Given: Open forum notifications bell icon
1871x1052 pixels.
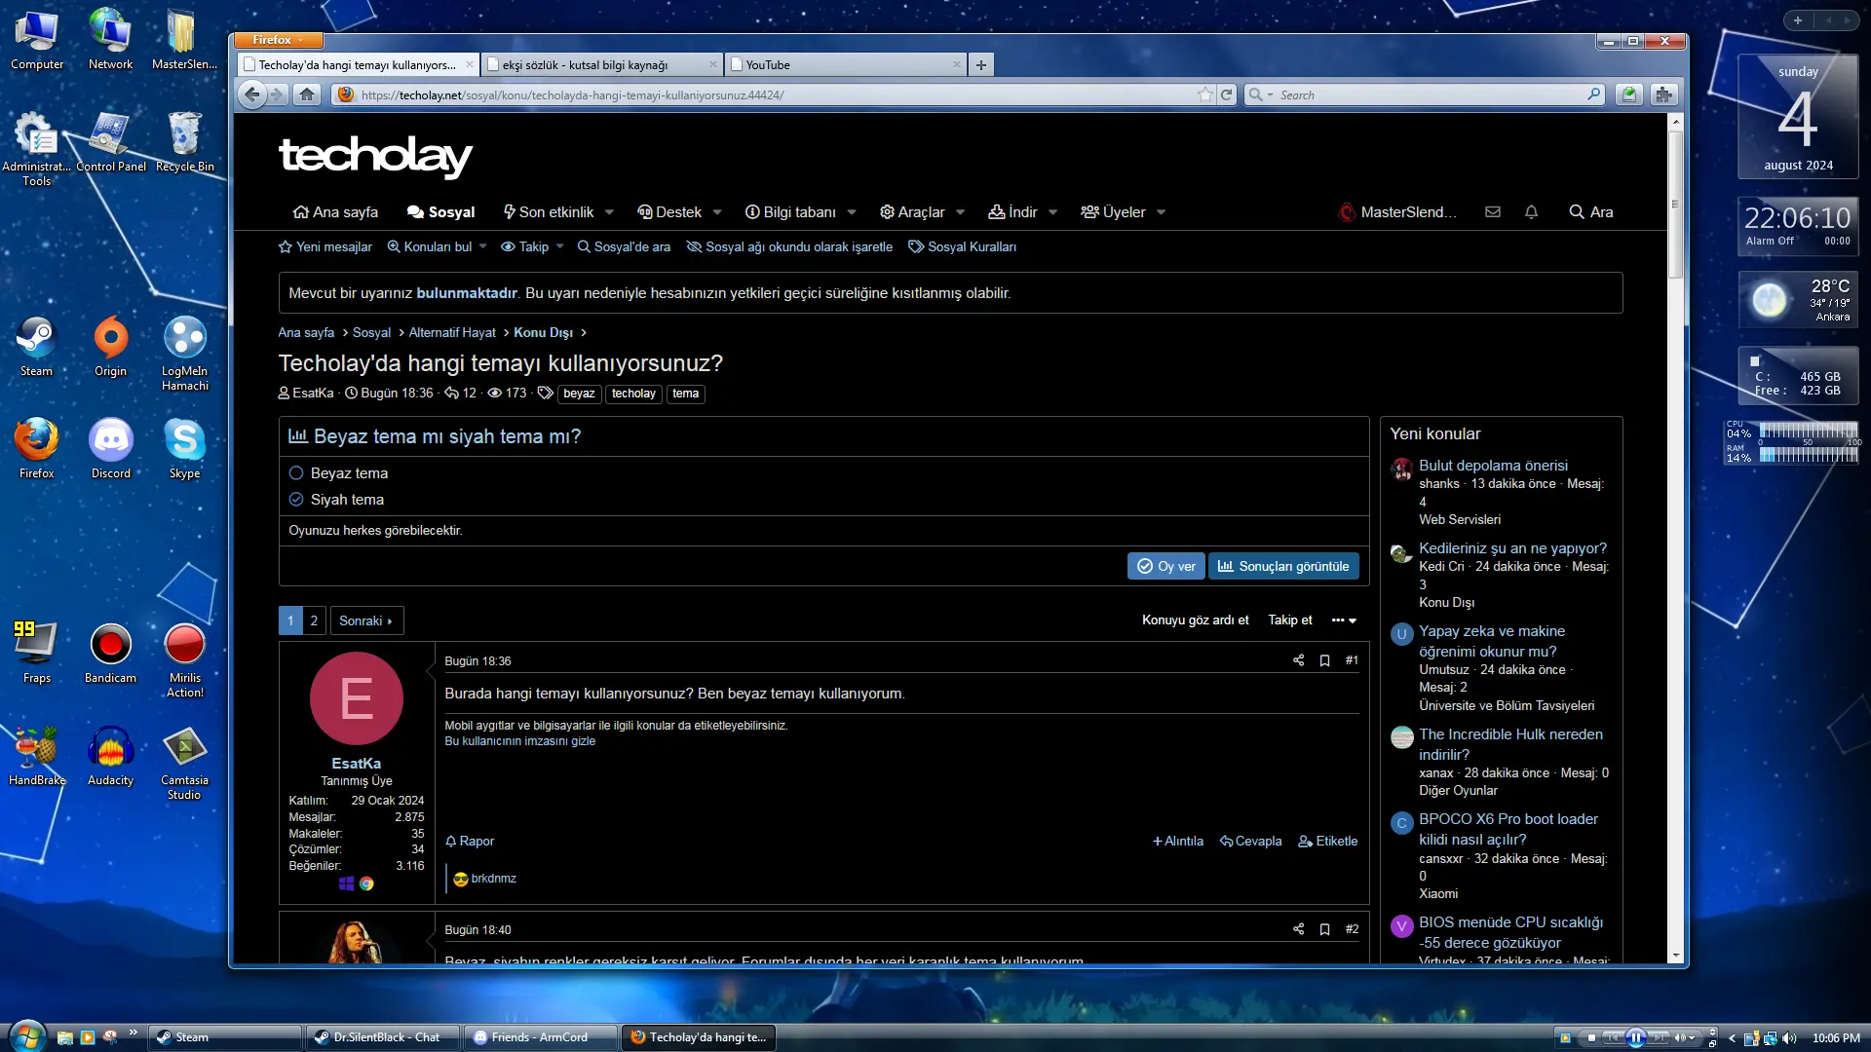Looking at the screenshot, I should point(1531,211).
